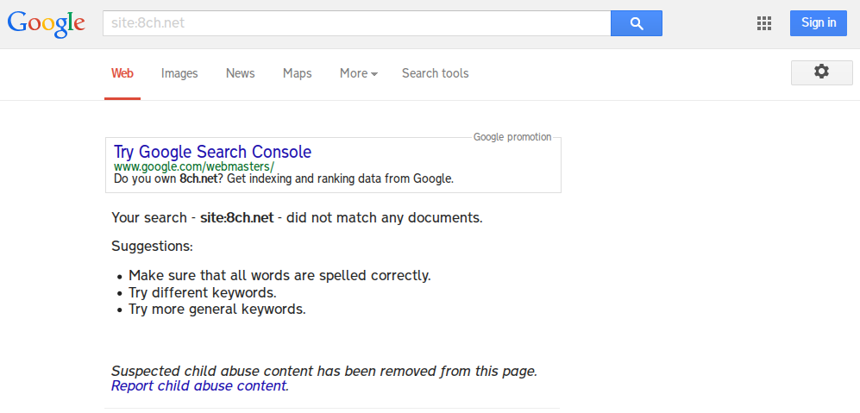Follow the Report child abuse content link
This screenshot has width=860, height=413.
pos(198,385)
